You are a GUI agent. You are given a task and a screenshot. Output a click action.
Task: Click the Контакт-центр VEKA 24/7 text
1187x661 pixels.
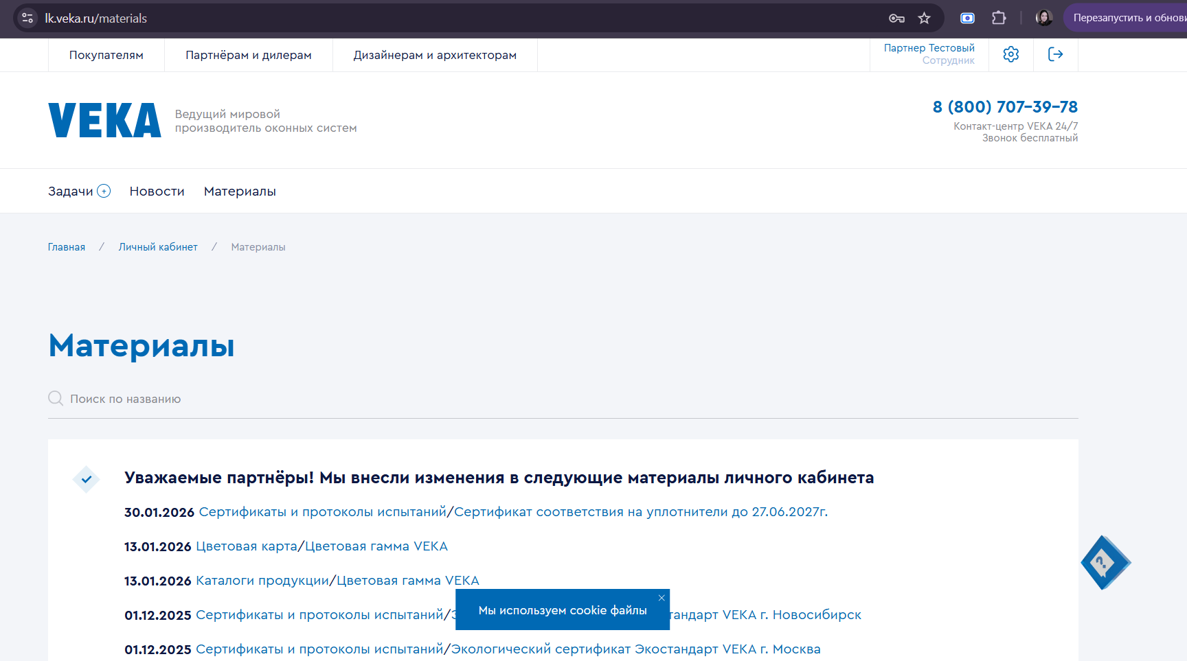1015,126
